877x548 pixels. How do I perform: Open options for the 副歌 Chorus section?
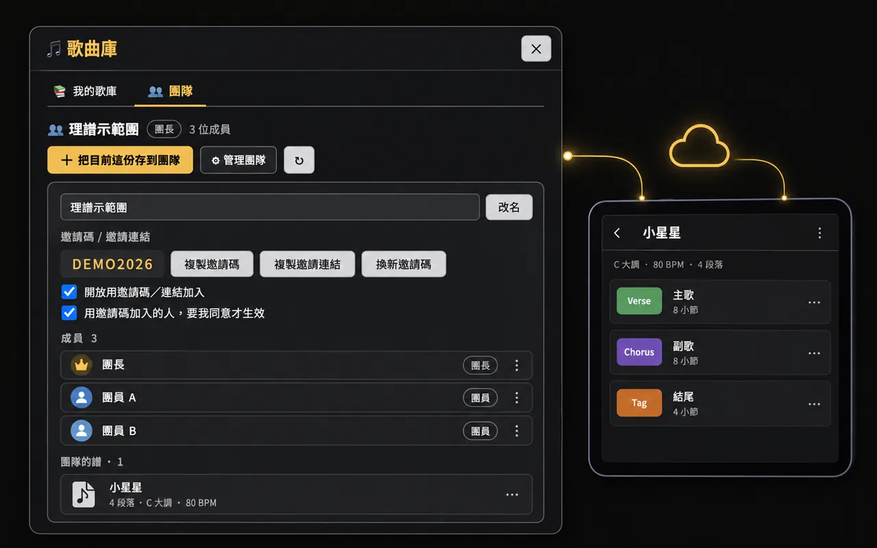point(814,353)
